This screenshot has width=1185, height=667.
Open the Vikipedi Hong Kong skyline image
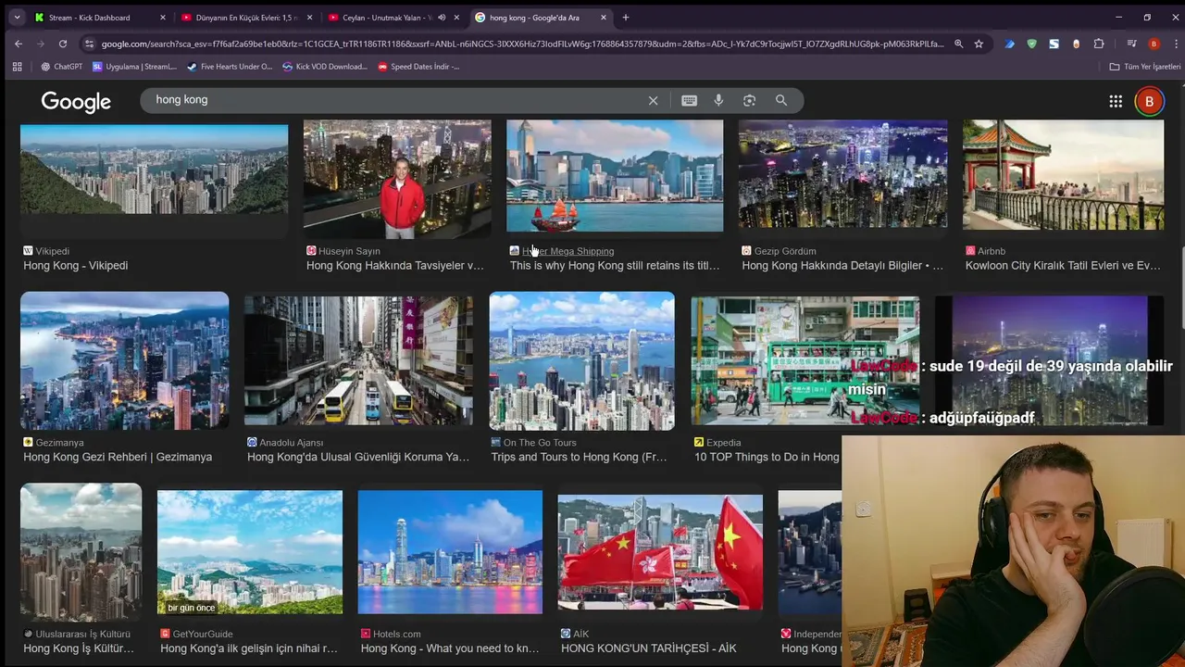coord(154,169)
